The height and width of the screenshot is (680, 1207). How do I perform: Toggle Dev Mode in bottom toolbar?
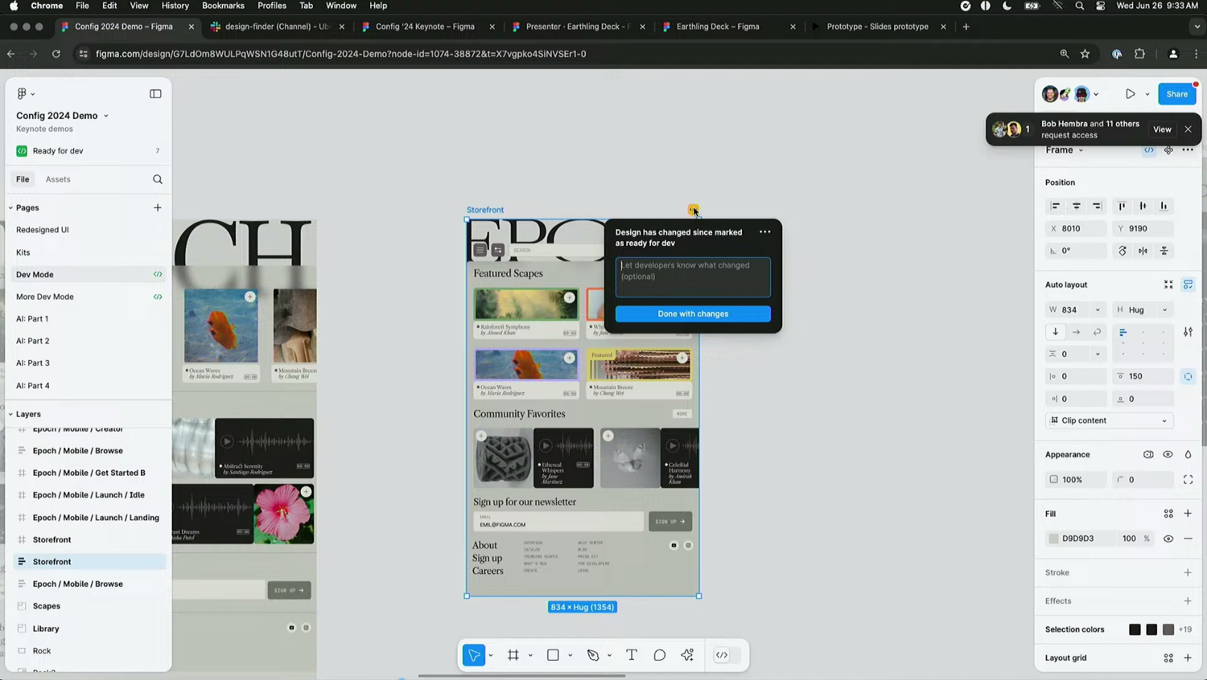pyautogui.click(x=722, y=655)
